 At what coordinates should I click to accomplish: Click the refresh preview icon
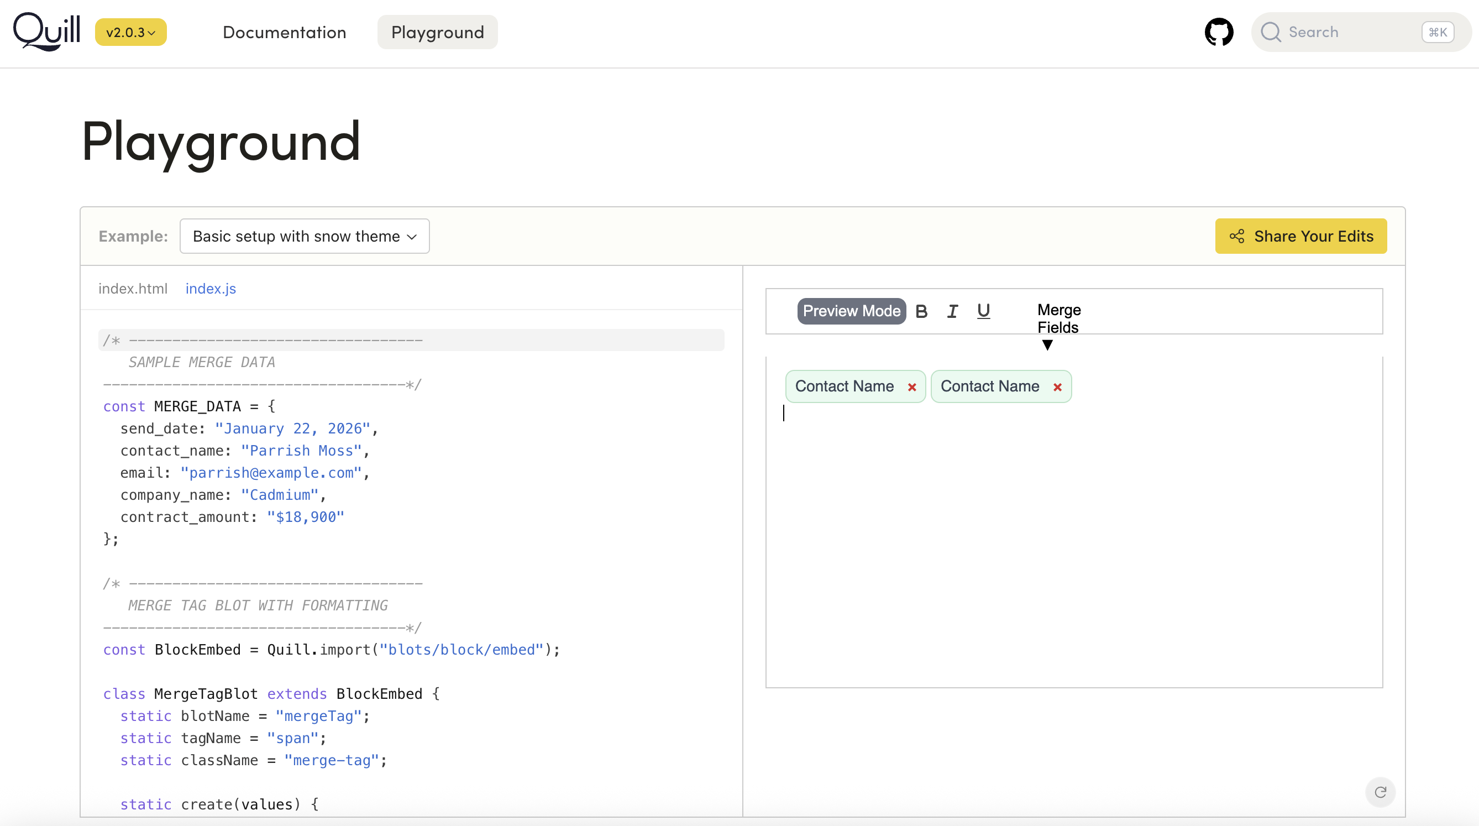click(1380, 792)
